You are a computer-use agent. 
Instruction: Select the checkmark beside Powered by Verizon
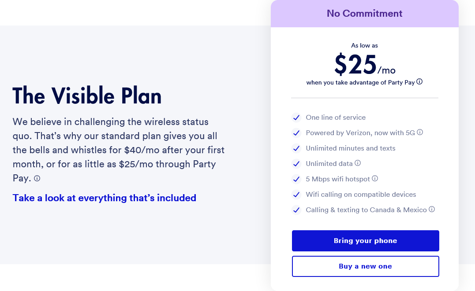pyautogui.click(x=296, y=133)
